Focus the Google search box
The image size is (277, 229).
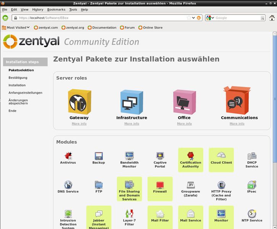[238, 18]
